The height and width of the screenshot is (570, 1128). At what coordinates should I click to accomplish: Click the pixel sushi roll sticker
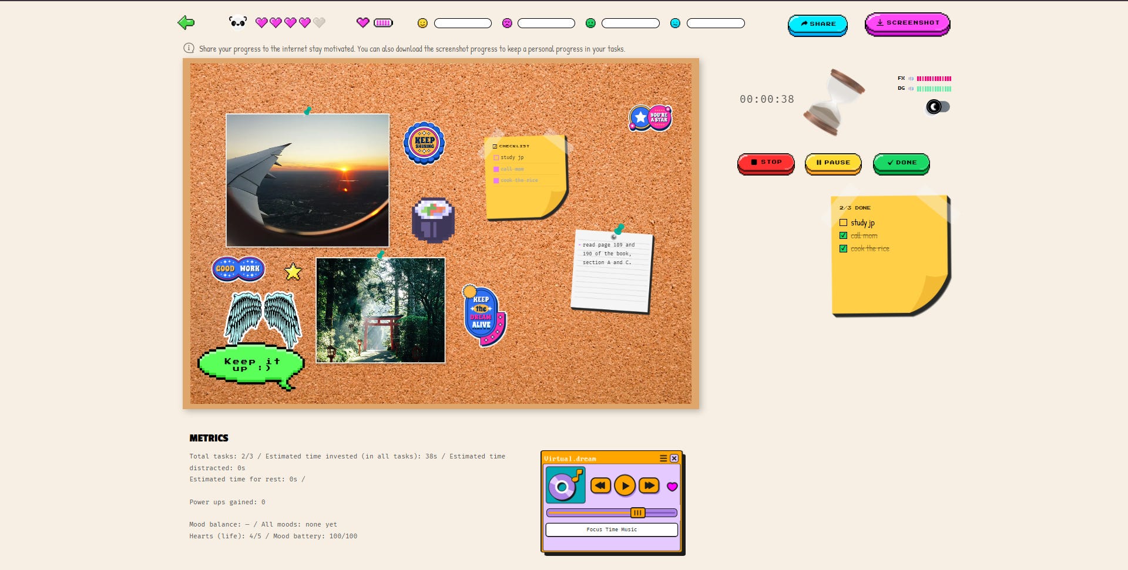click(x=433, y=220)
